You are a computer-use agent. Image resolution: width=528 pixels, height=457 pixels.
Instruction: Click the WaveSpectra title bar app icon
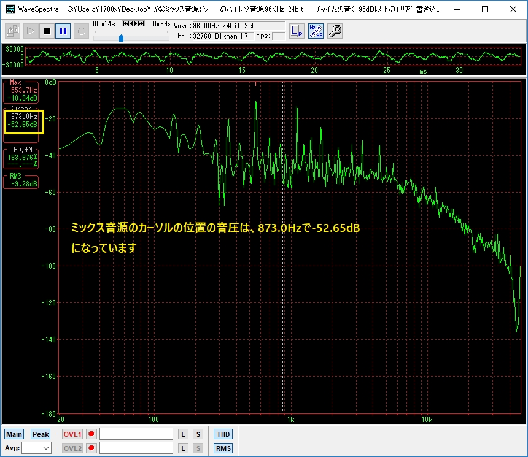tap(10, 9)
